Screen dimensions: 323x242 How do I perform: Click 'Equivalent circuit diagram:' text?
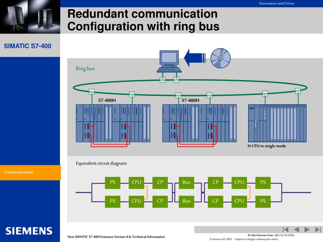[102, 164]
